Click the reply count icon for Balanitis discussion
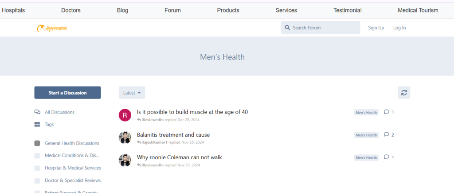This screenshot has width=454, height=193. coord(386,134)
